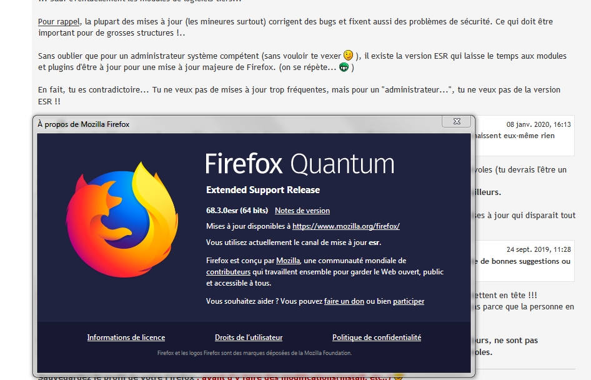Open Informations de licence
Screen dimensions: 591x380
(x=126, y=337)
